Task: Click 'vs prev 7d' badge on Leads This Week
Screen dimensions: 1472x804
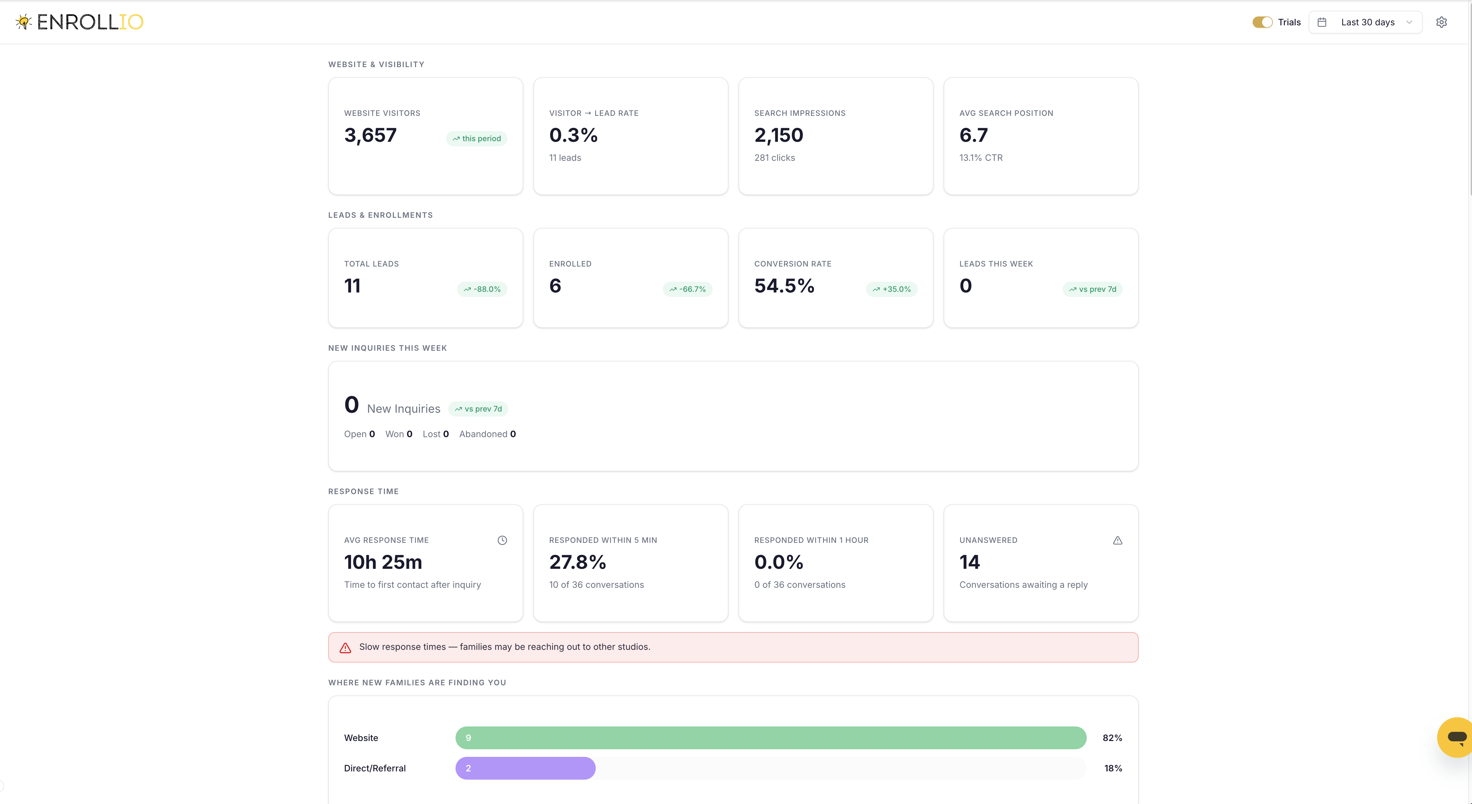Action: pos(1092,289)
